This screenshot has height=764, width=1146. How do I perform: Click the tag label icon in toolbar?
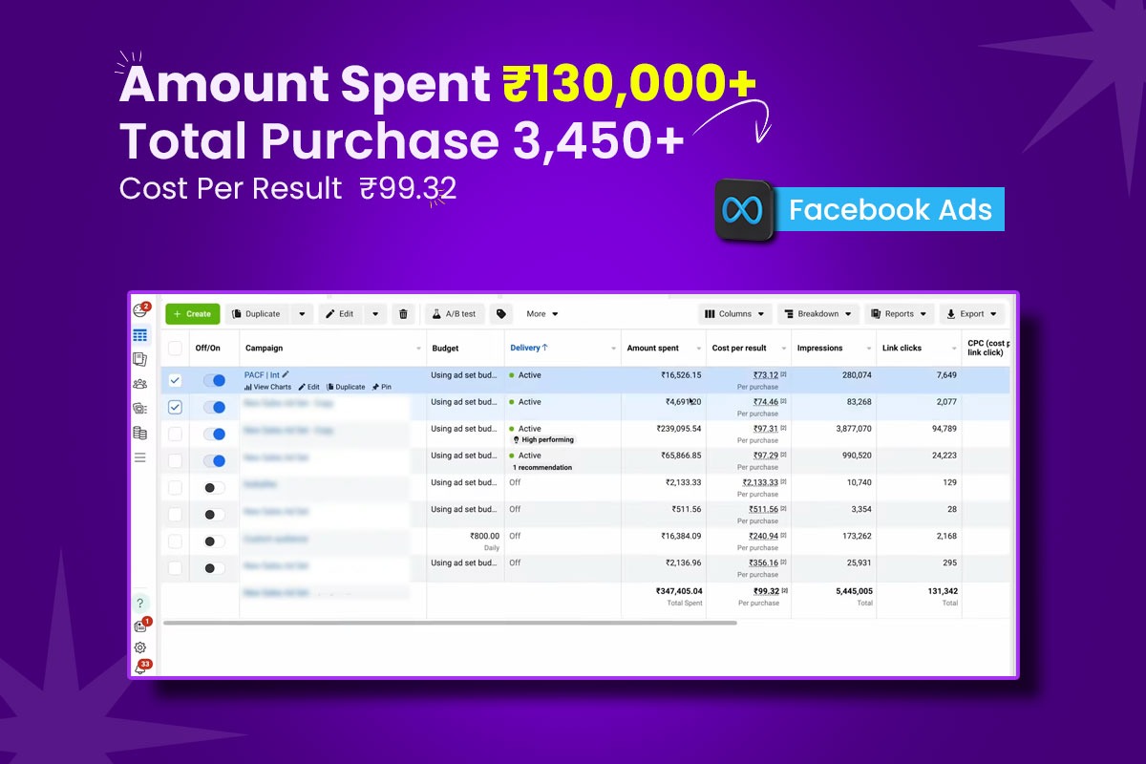[x=500, y=314]
